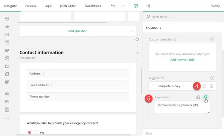Select the Image Picker toolbox icon
Viewport: 224px width, 136px height.
(x=7, y=74)
